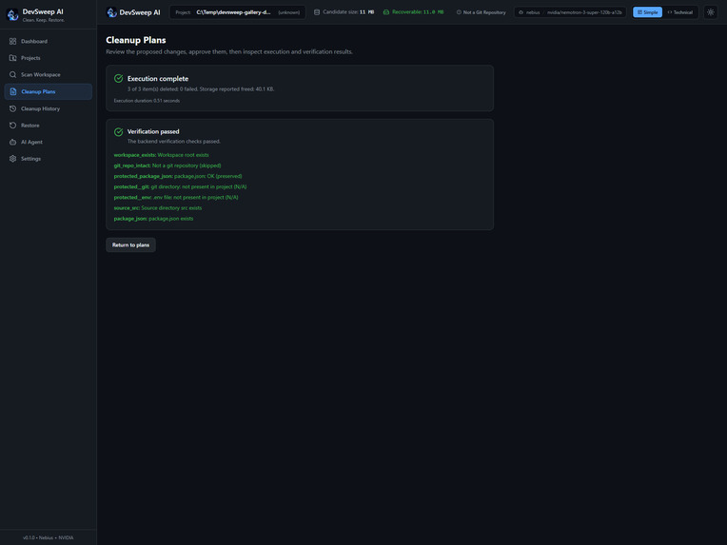Click the Return to plans button
This screenshot has height=545, width=727.
[x=130, y=244]
